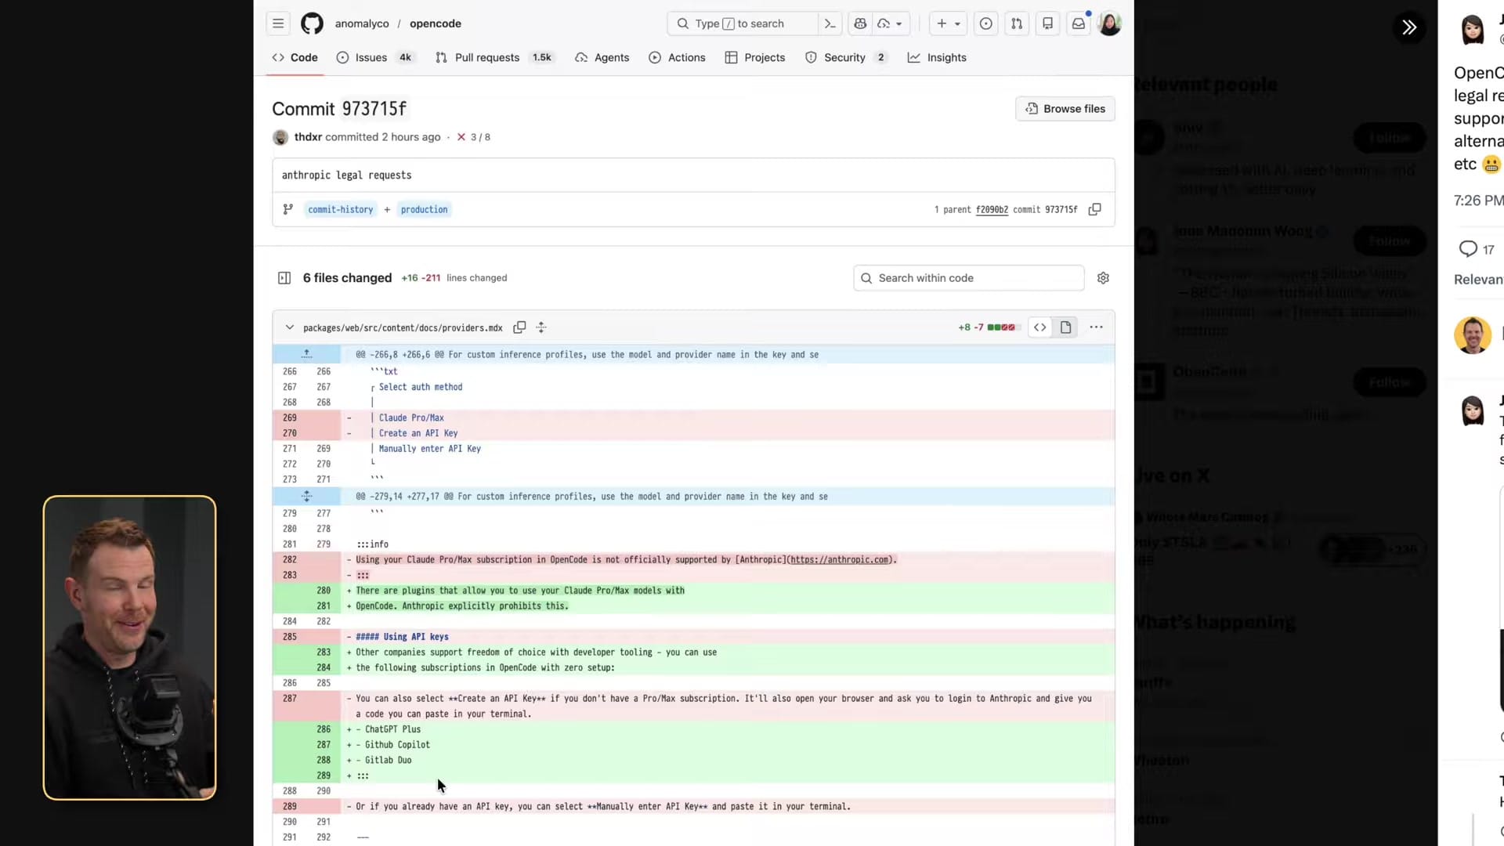The width and height of the screenshot is (1504, 846).
Task: Show failed checks status 3/8
Action: 474,137
